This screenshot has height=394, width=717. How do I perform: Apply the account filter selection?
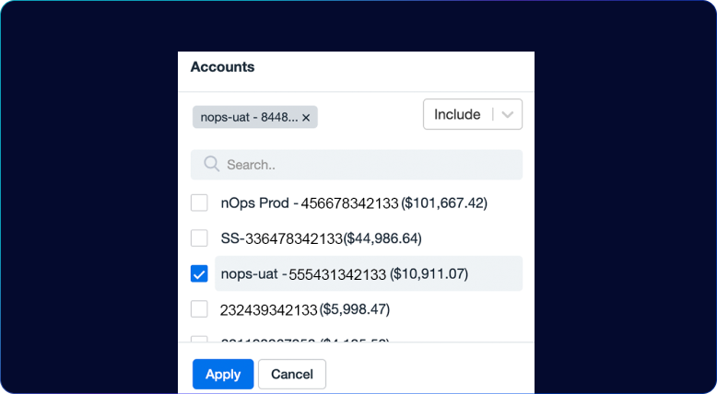(223, 374)
